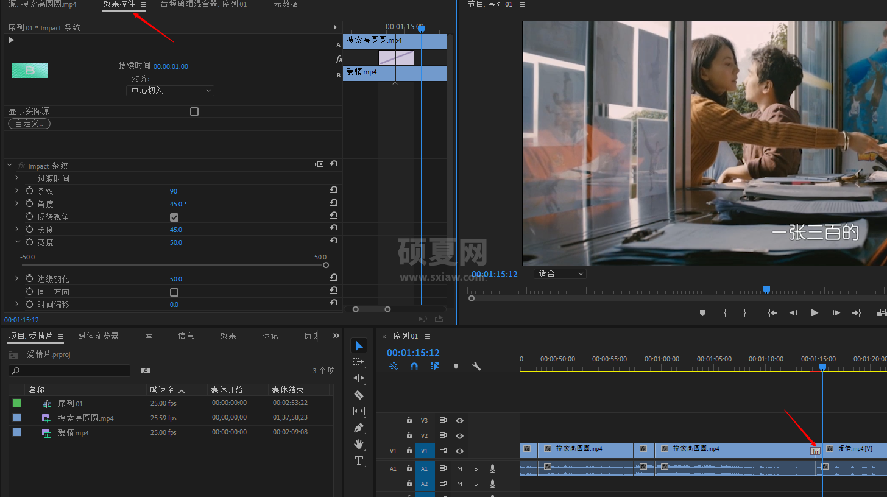The height and width of the screenshot is (497, 887).
Task: Reset the 边缘羽化 parameter
Action: click(x=334, y=278)
